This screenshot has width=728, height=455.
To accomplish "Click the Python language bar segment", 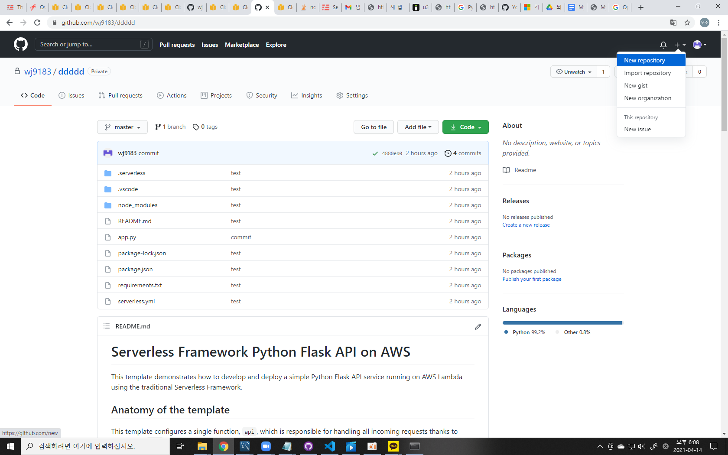I will click(x=562, y=323).
